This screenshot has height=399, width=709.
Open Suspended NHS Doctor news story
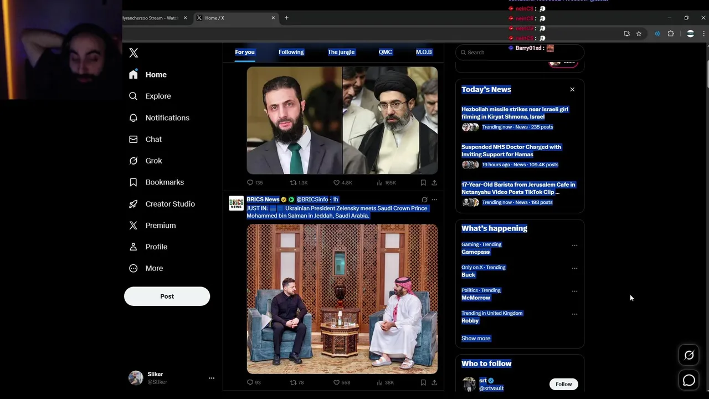[511, 151]
